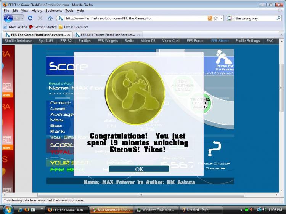This screenshot has width=286, height=214.
Task: Click the vertical page scrollbar thumb
Action: pos(281,88)
